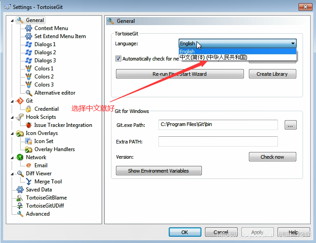Select Saved Data in the tree
Screen dimensions: 316x243
[39, 190]
